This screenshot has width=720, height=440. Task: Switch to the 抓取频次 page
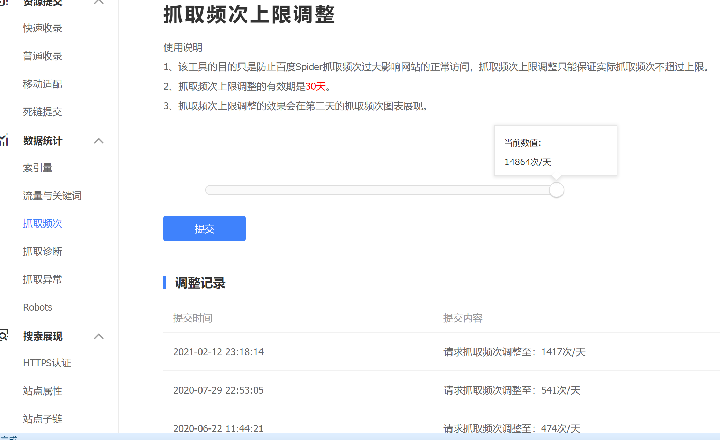[42, 224]
